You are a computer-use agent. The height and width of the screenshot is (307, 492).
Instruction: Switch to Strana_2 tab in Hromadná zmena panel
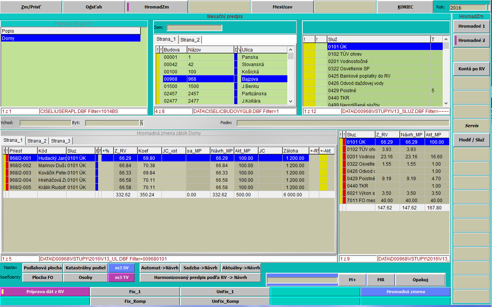pyautogui.click(x=37, y=141)
